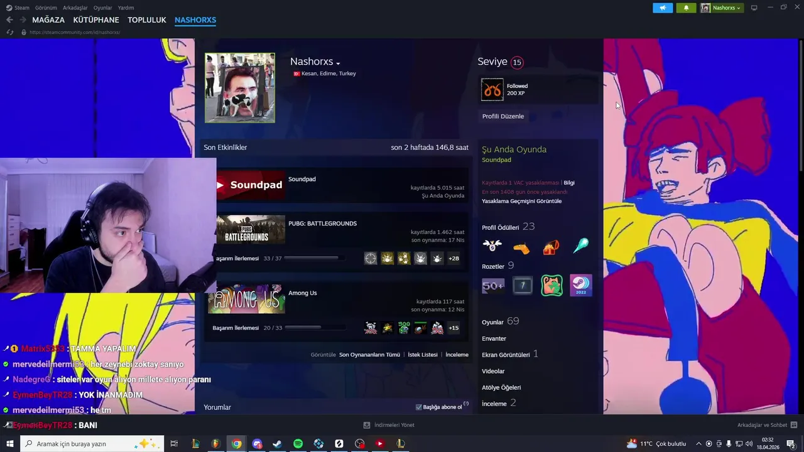Screen dimensions: 804x452
Task: Open the Followed 200 XP badge icon
Action: click(x=492, y=90)
